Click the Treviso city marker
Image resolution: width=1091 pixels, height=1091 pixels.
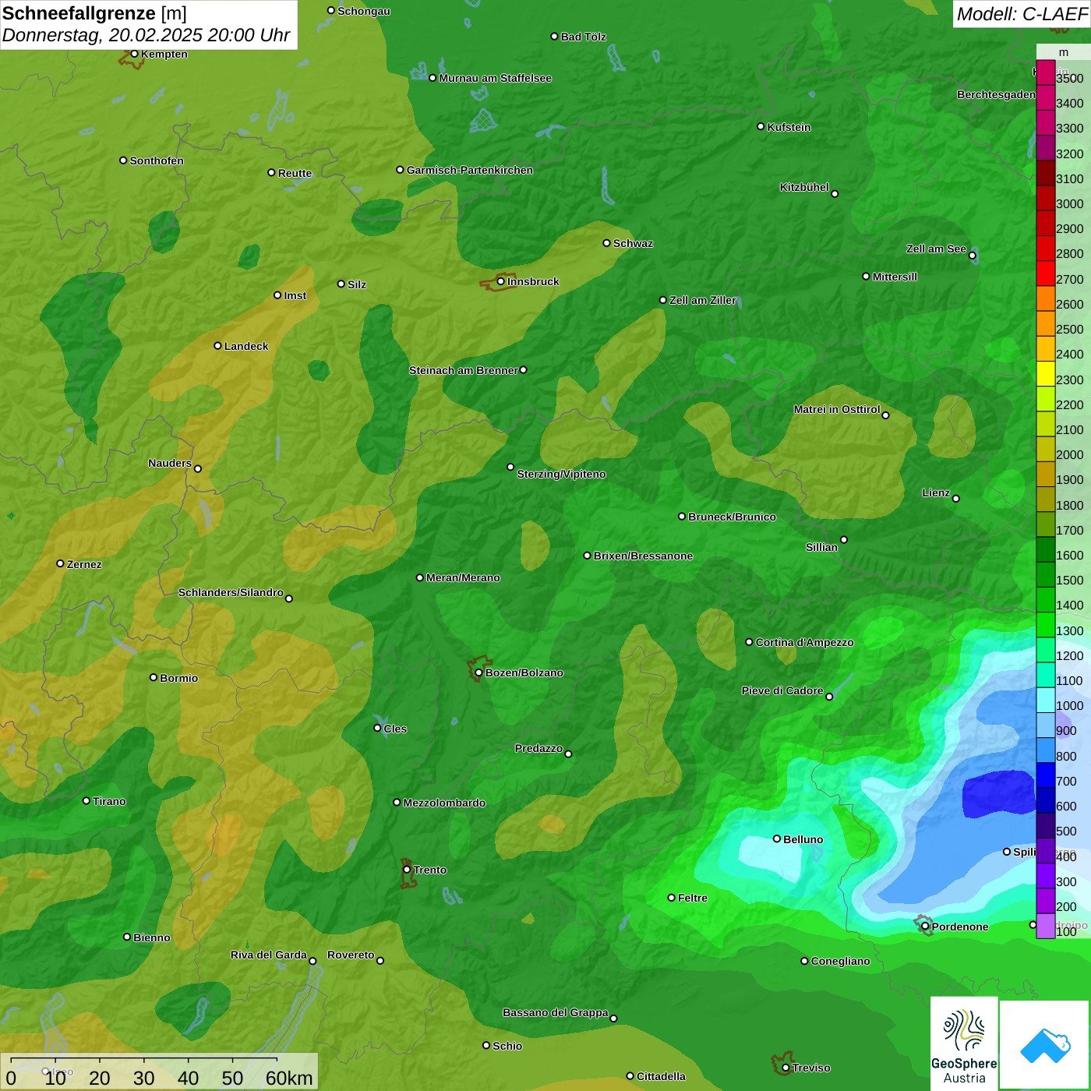pyautogui.click(x=786, y=1068)
